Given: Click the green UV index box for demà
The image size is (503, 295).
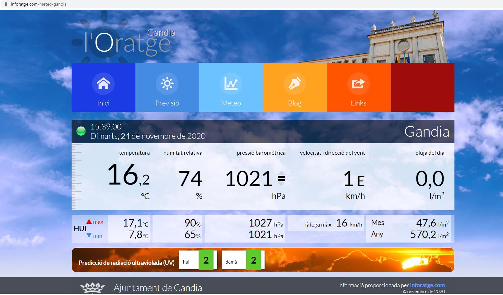Looking at the screenshot, I should click(253, 260).
